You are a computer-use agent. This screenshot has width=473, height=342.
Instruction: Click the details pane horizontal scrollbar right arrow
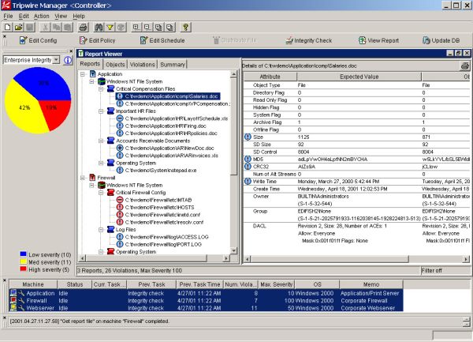click(x=467, y=259)
